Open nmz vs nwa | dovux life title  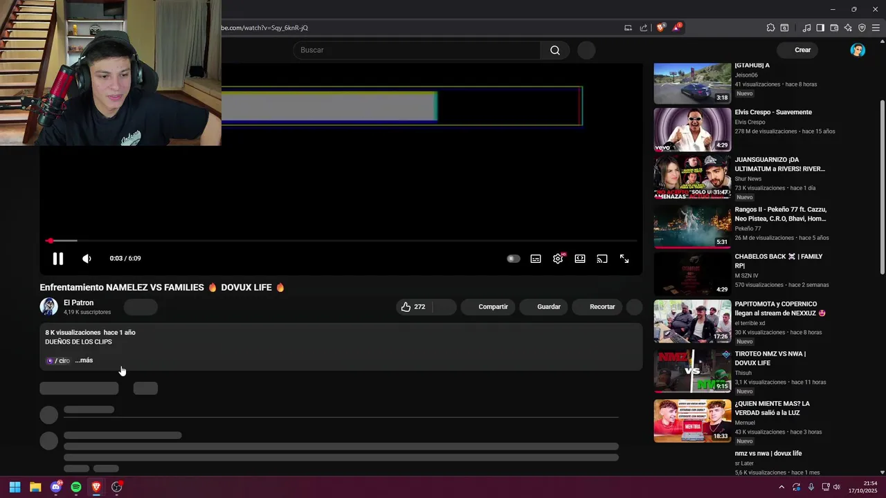768,453
